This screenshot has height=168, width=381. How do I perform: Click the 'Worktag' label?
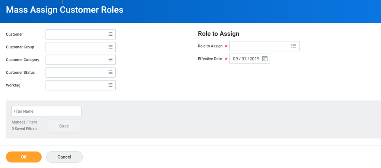[x=13, y=85]
